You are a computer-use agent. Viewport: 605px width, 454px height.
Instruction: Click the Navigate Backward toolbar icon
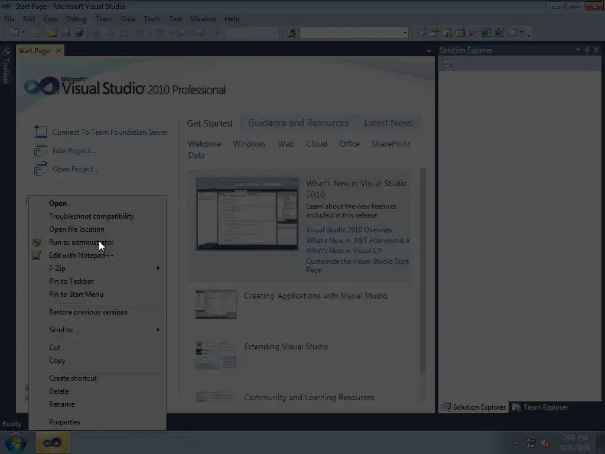pyautogui.click(x=181, y=33)
